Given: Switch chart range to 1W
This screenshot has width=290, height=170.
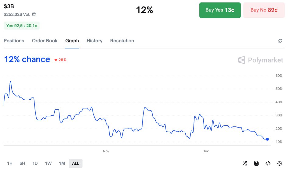Looking at the screenshot, I should coord(48,163).
